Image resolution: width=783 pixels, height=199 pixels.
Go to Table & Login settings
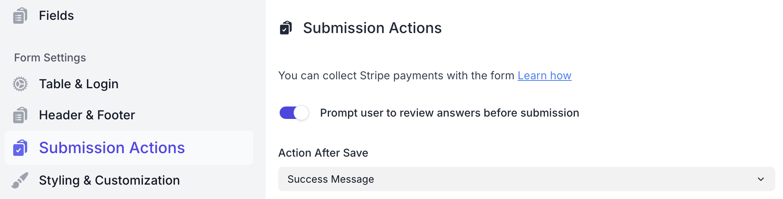coord(78,84)
